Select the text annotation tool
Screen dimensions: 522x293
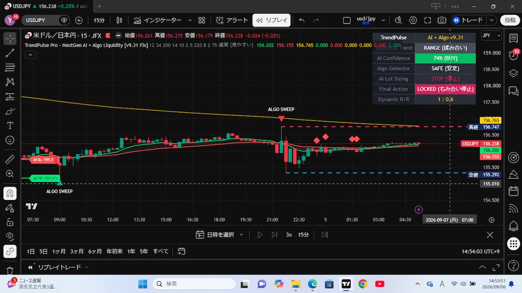[x=10, y=126]
